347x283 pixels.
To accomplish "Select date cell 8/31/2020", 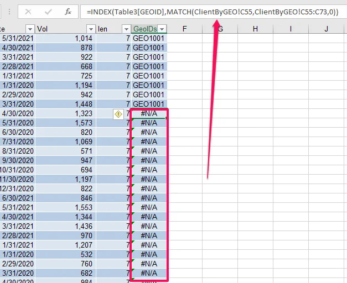I will pos(18,151).
